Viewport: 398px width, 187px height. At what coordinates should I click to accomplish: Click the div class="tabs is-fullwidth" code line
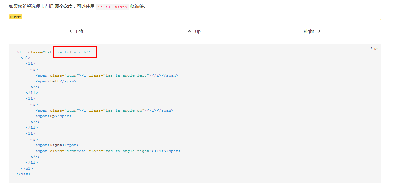(54, 52)
